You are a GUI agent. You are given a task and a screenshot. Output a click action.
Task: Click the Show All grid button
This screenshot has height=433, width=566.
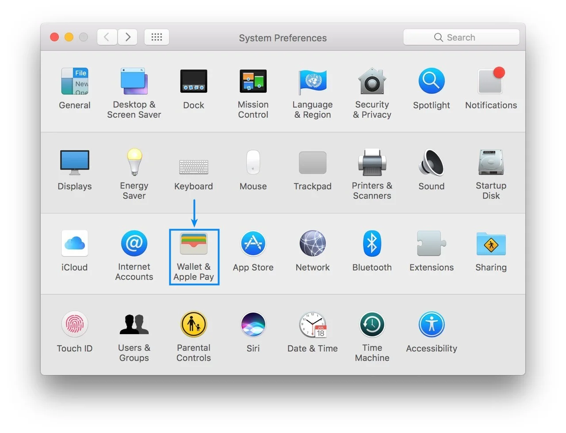coord(157,37)
